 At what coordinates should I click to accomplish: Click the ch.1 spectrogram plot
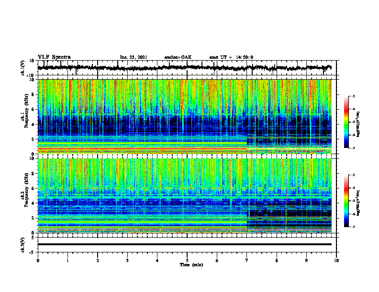pyautogui.click(x=185, y=116)
